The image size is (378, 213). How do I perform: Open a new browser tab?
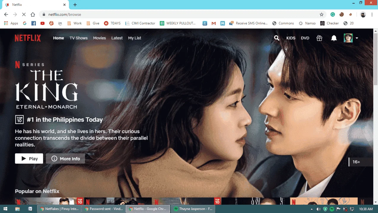75,5
